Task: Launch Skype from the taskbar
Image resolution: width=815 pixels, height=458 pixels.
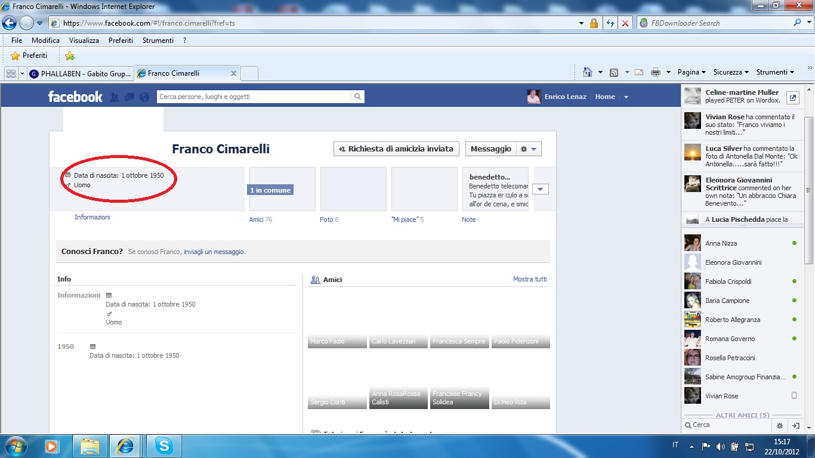Action: (x=163, y=446)
